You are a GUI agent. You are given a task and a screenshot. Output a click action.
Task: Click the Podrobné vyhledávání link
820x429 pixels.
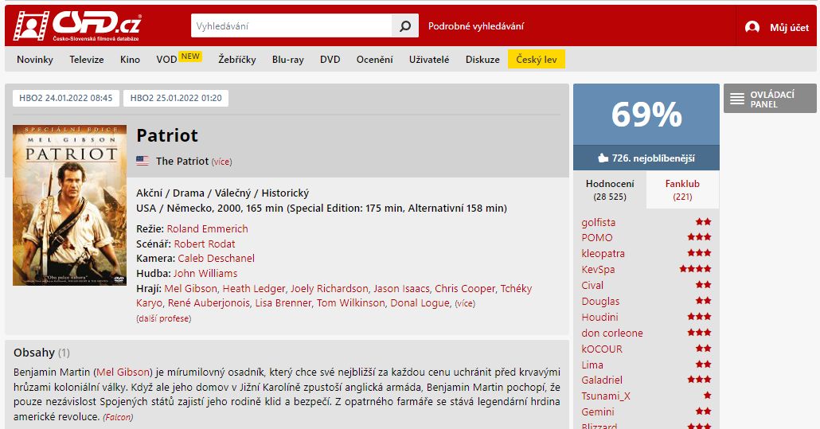pyautogui.click(x=476, y=26)
